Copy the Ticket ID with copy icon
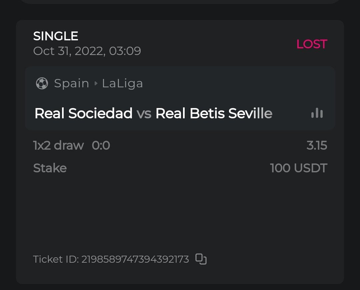The width and height of the screenshot is (360, 290). (x=201, y=259)
